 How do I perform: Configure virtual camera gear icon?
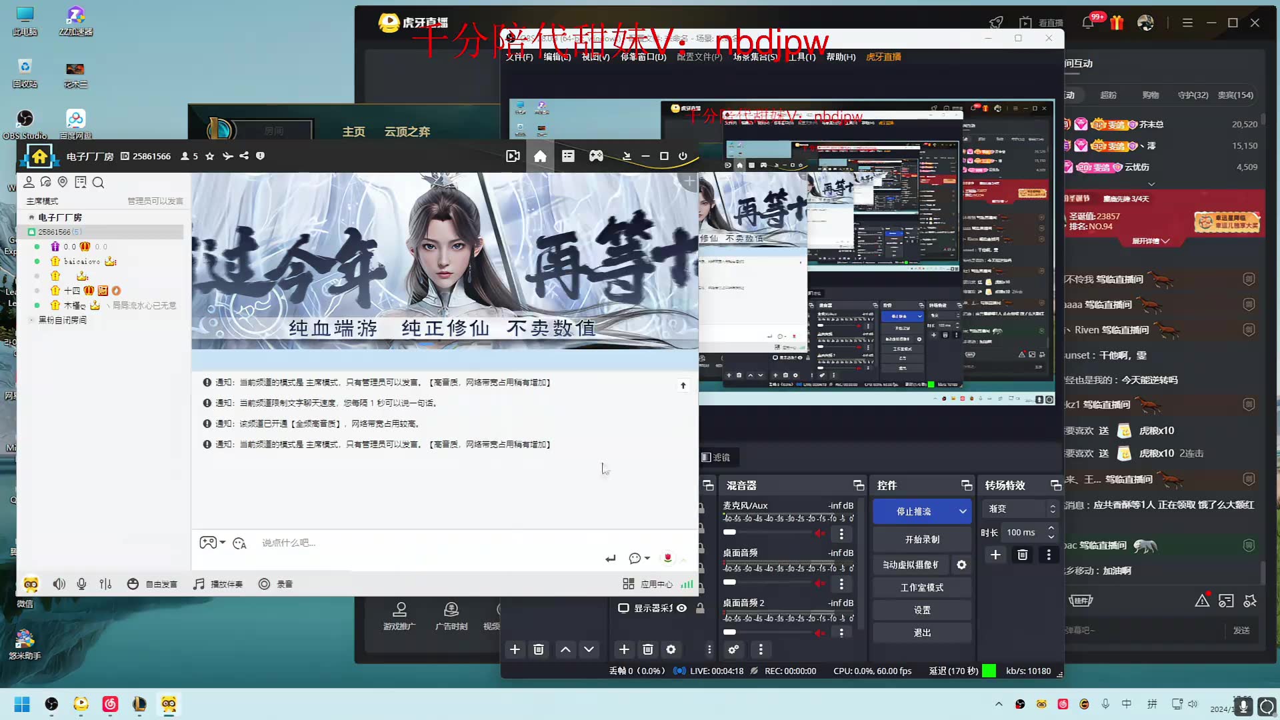(961, 565)
